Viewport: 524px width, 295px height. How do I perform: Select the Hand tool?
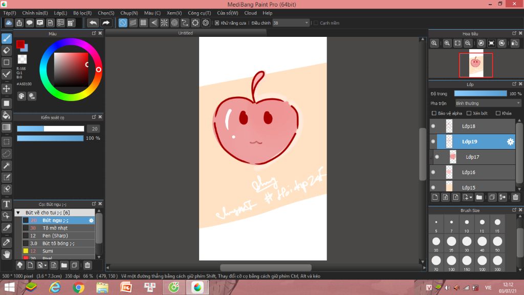[x=6, y=255]
